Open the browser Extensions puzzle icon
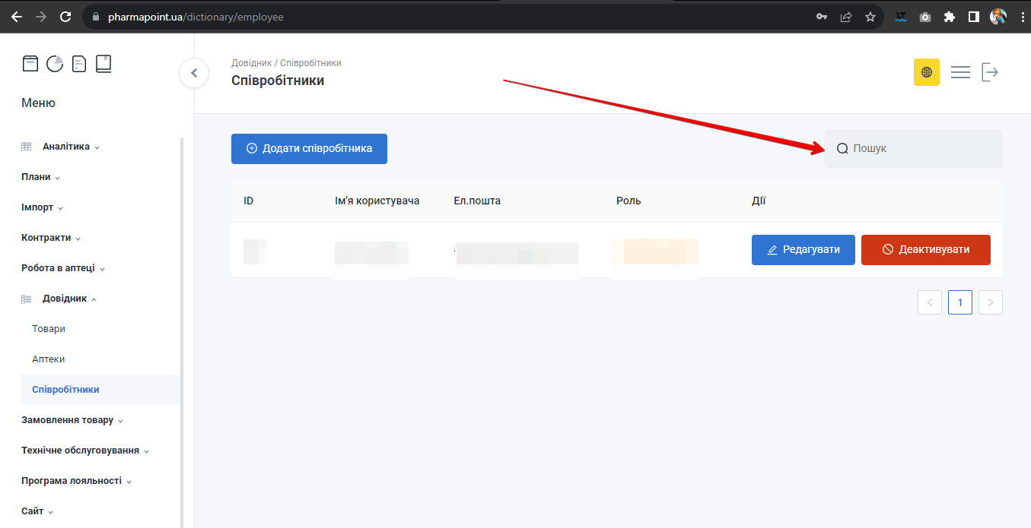Viewport: 1031px width, 528px height. [949, 17]
